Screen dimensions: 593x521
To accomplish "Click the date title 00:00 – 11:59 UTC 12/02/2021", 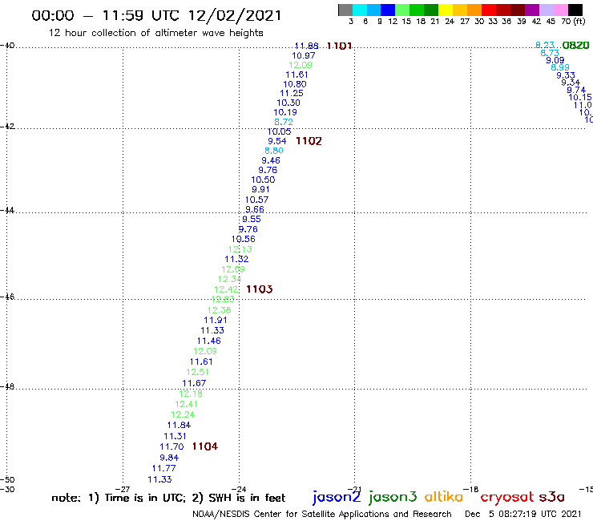I will coord(156,15).
